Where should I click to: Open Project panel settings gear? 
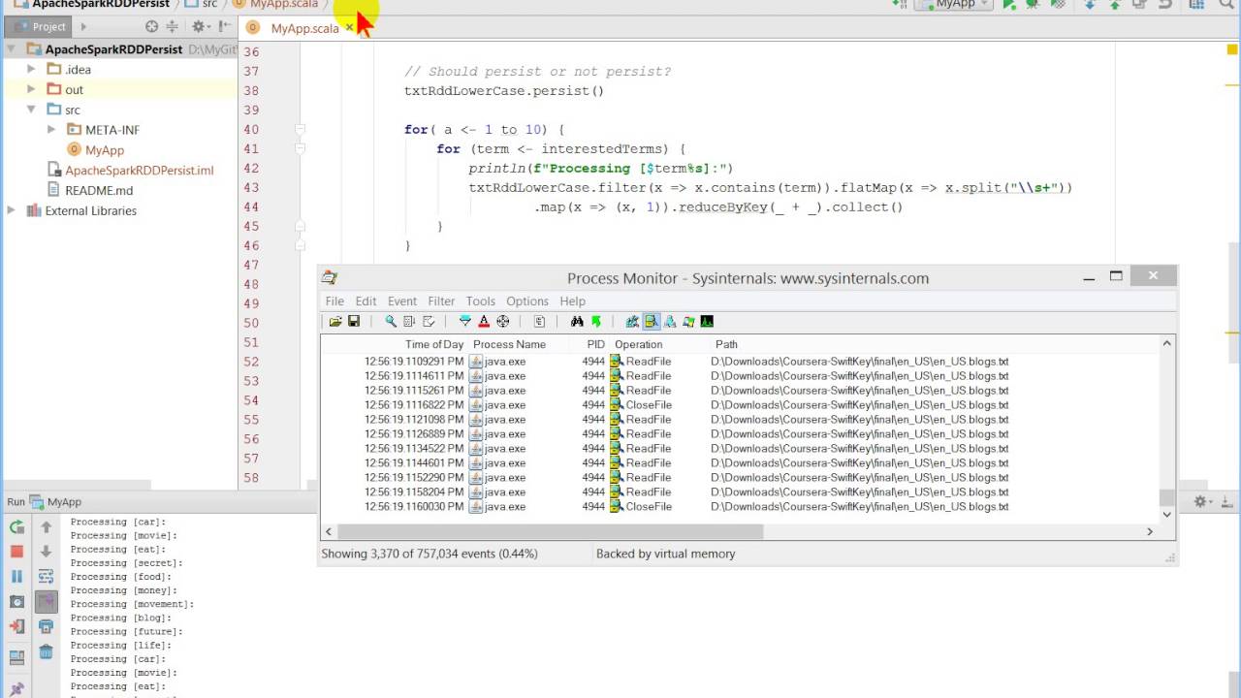200,27
